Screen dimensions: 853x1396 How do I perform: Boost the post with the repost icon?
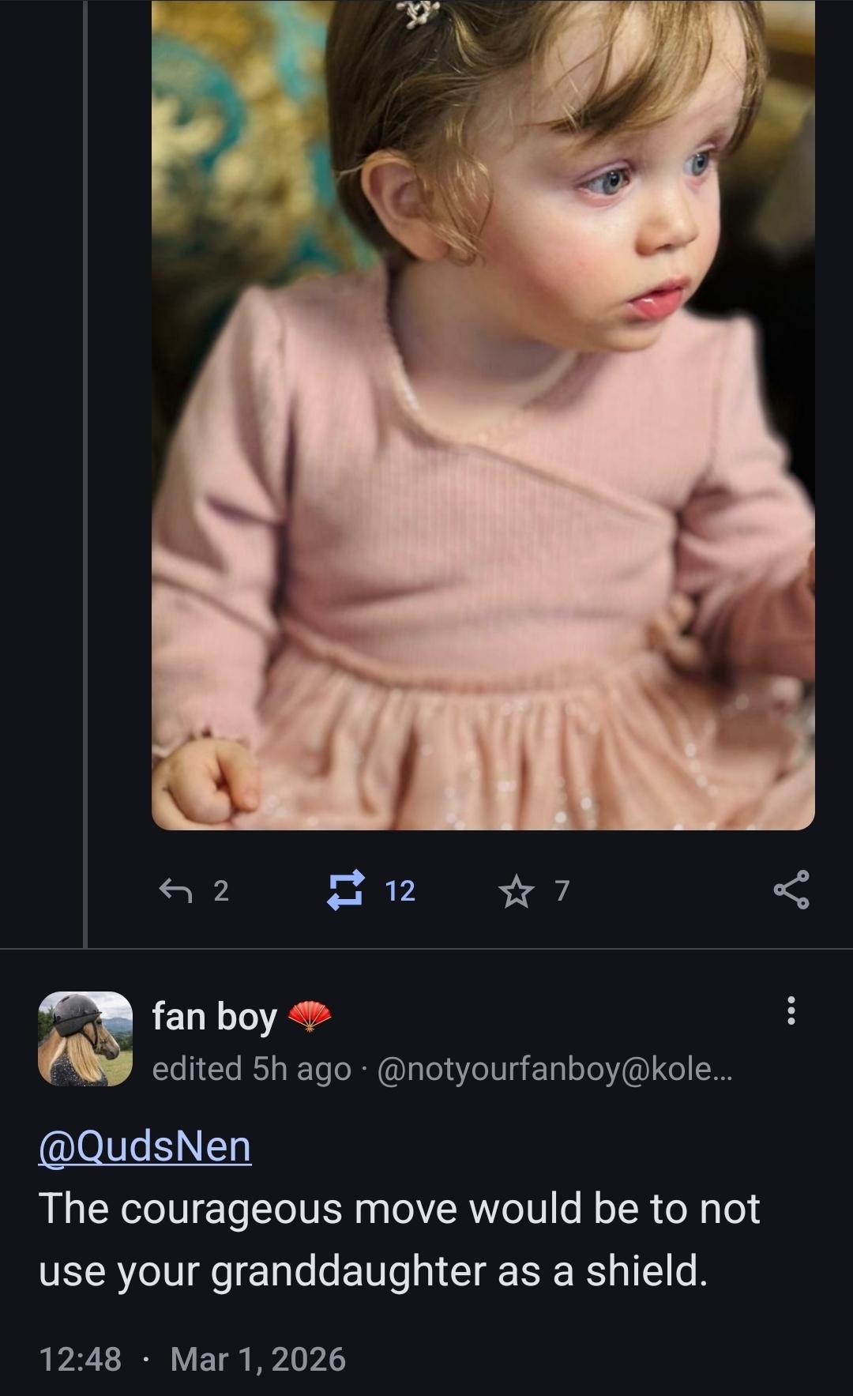pos(347,890)
